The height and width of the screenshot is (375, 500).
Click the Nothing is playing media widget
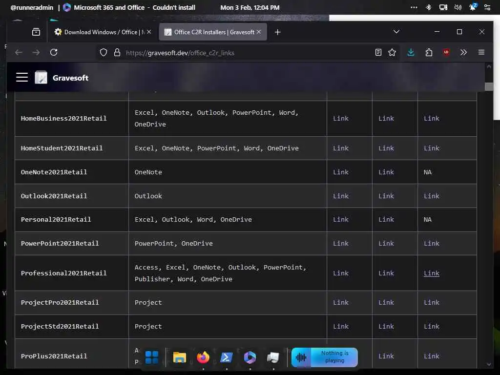coord(324,357)
